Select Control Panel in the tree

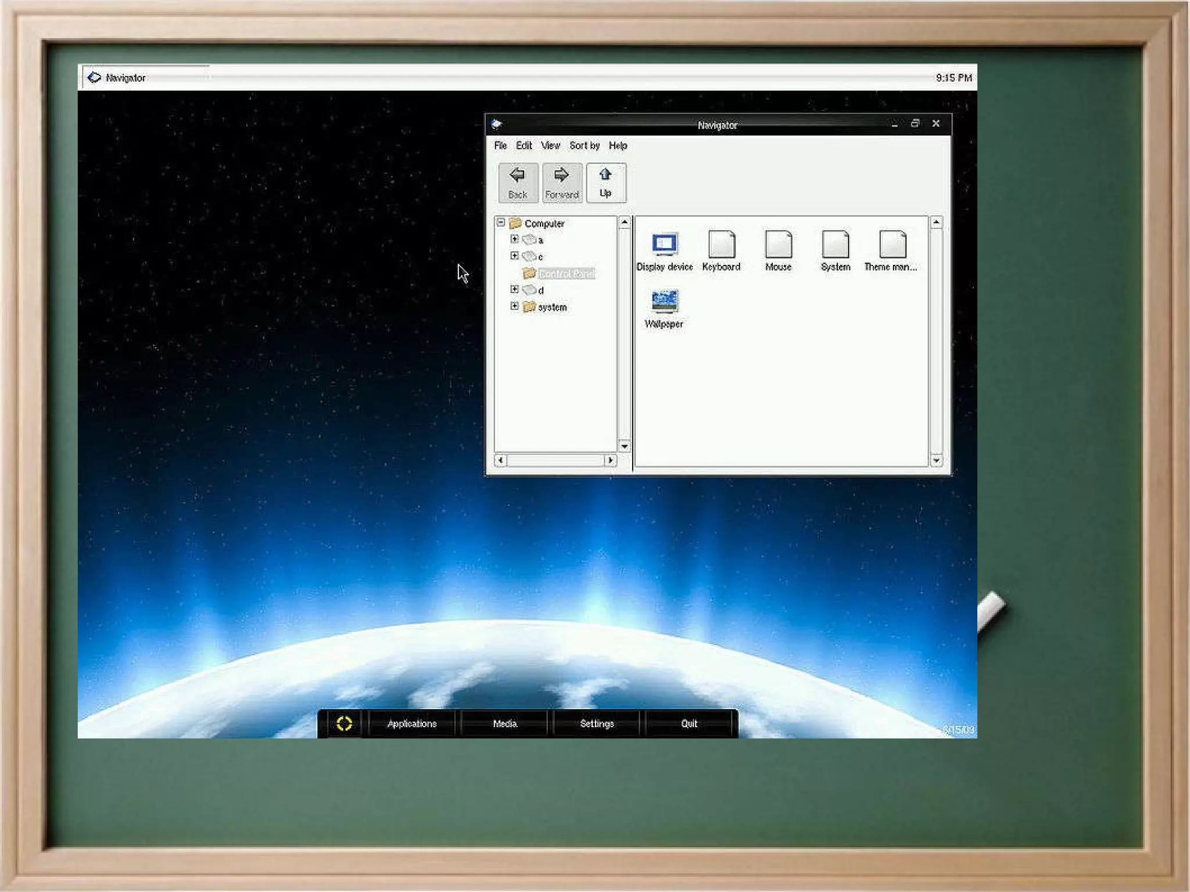(x=566, y=274)
